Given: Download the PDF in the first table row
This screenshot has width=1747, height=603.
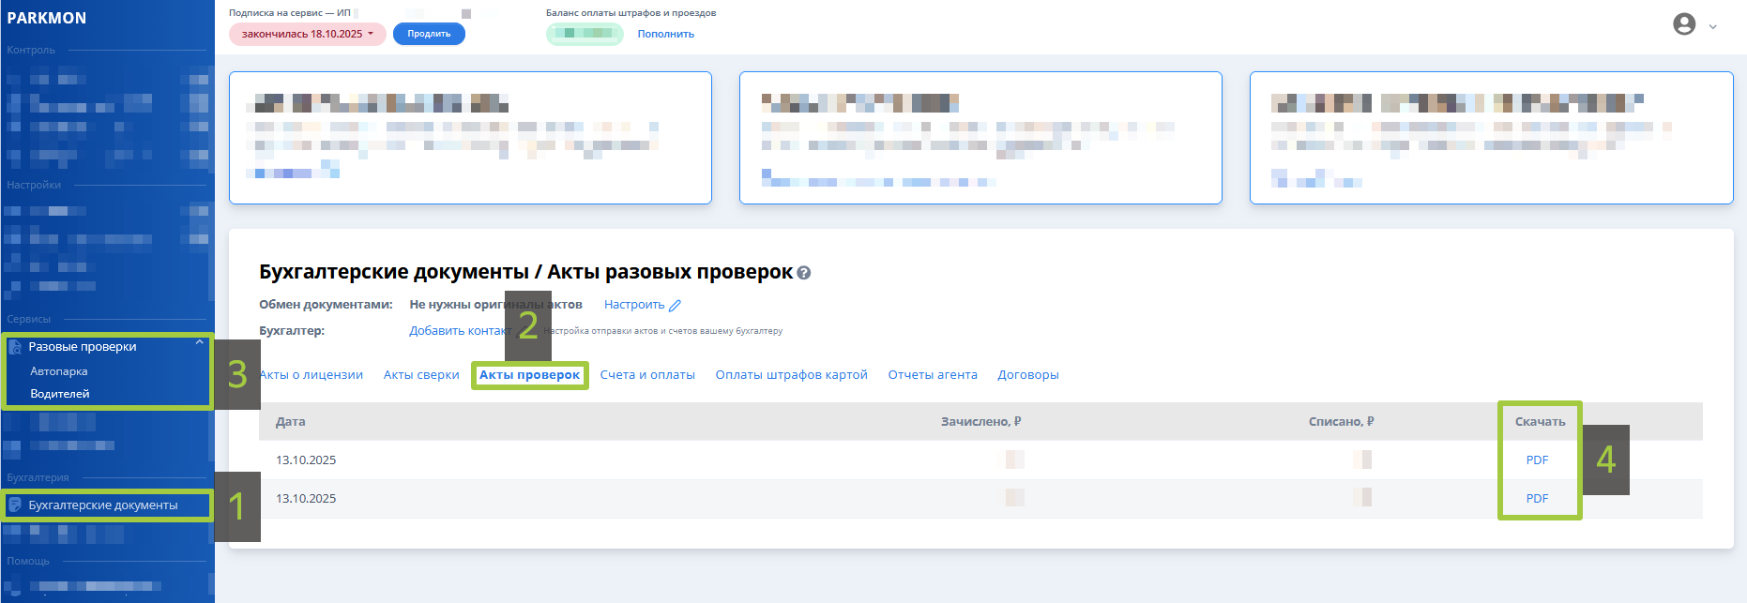Looking at the screenshot, I should click(x=1537, y=460).
